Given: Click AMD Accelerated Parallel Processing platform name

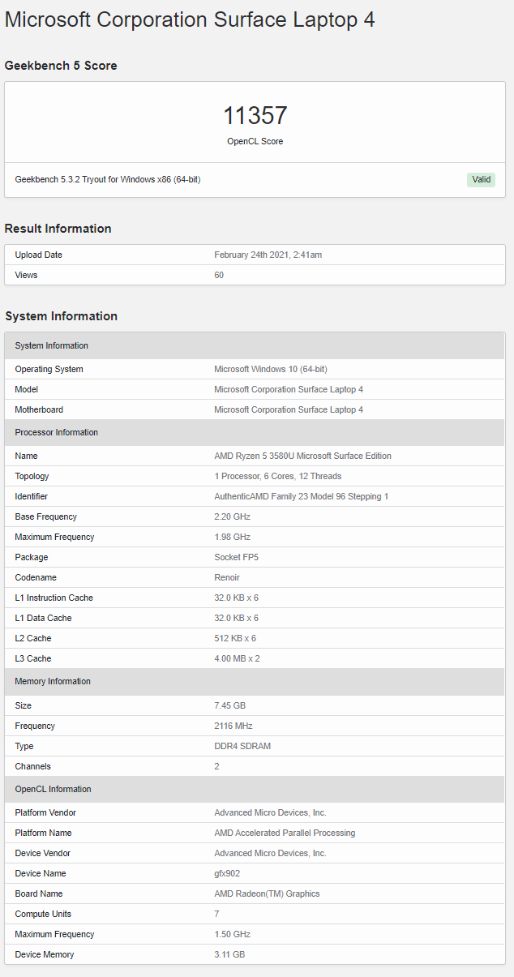Looking at the screenshot, I should [285, 833].
